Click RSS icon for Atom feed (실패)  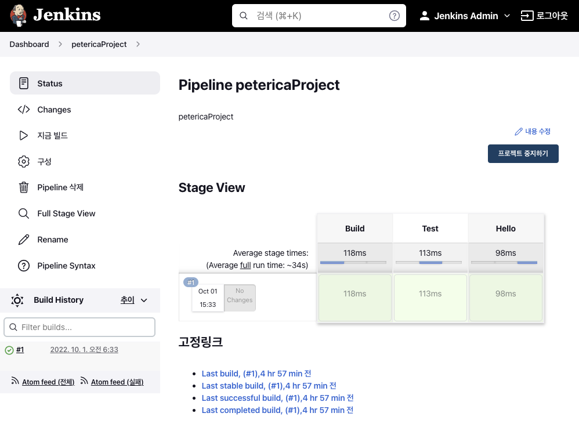(84, 381)
